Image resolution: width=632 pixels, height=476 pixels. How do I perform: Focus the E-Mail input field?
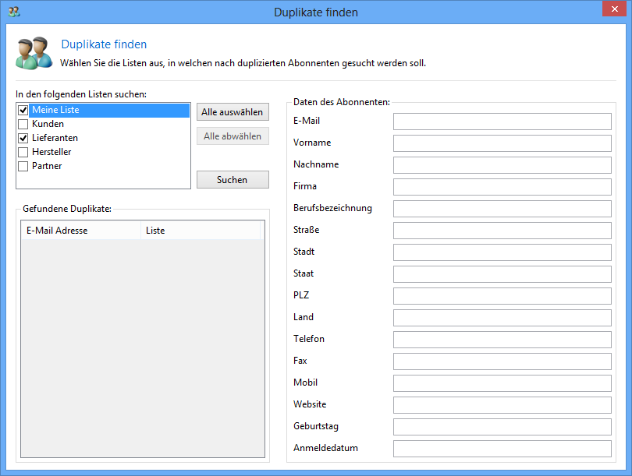tap(502, 122)
